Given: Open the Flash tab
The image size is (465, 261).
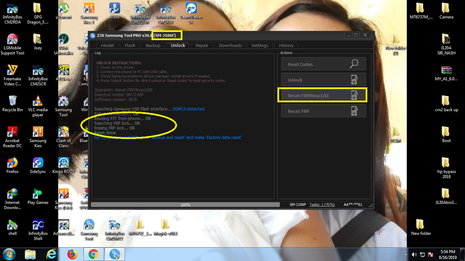Looking at the screenshot, I should 130,45.
